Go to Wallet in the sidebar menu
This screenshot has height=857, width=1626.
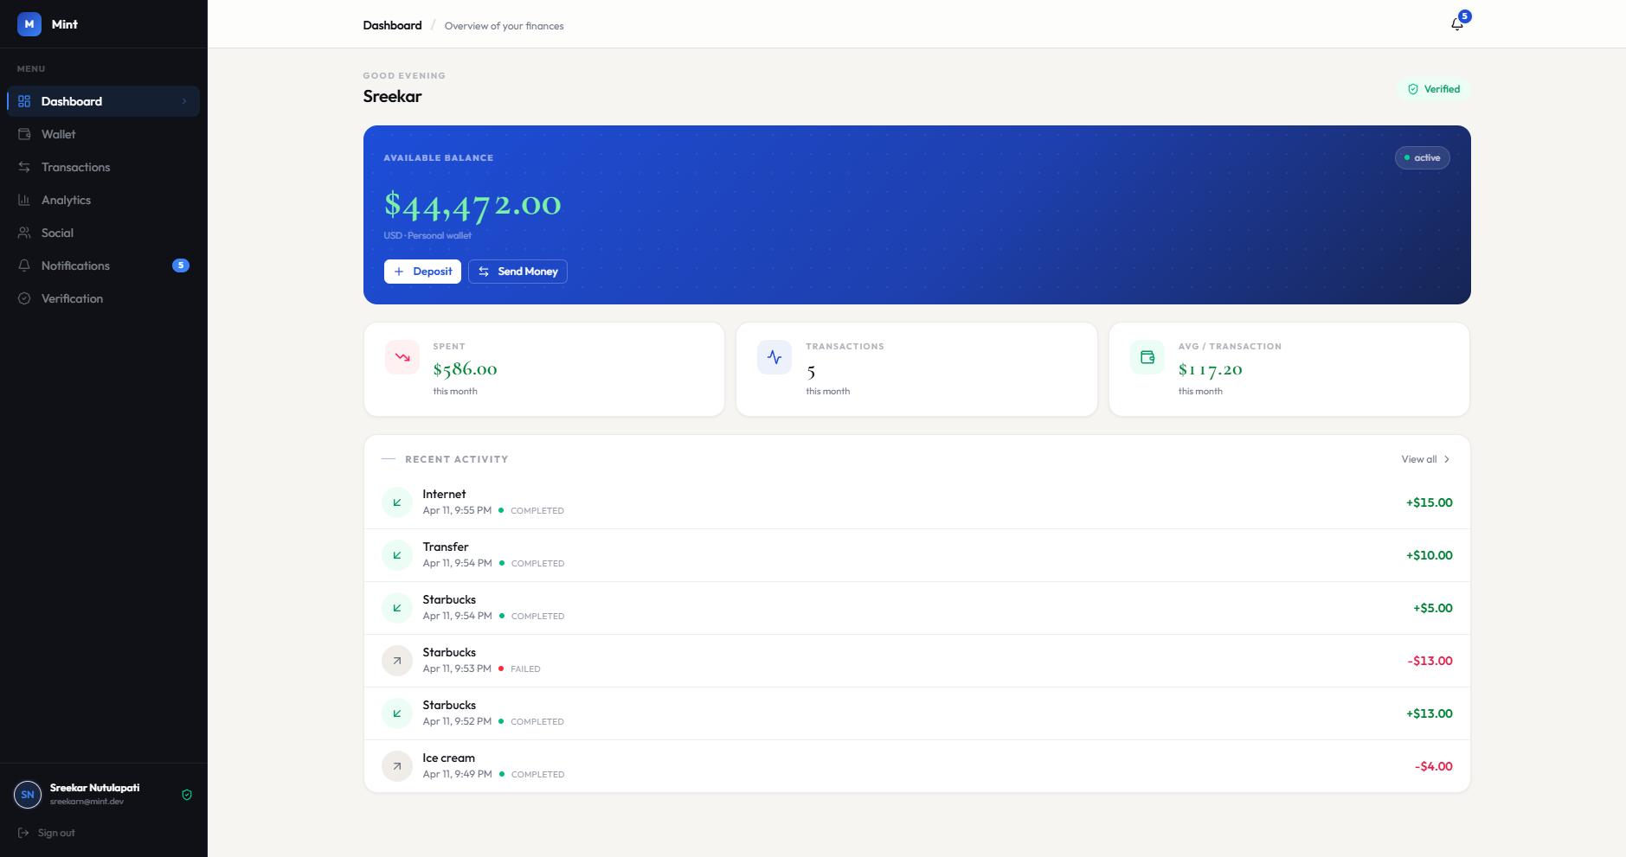click(x=103, y=134)
